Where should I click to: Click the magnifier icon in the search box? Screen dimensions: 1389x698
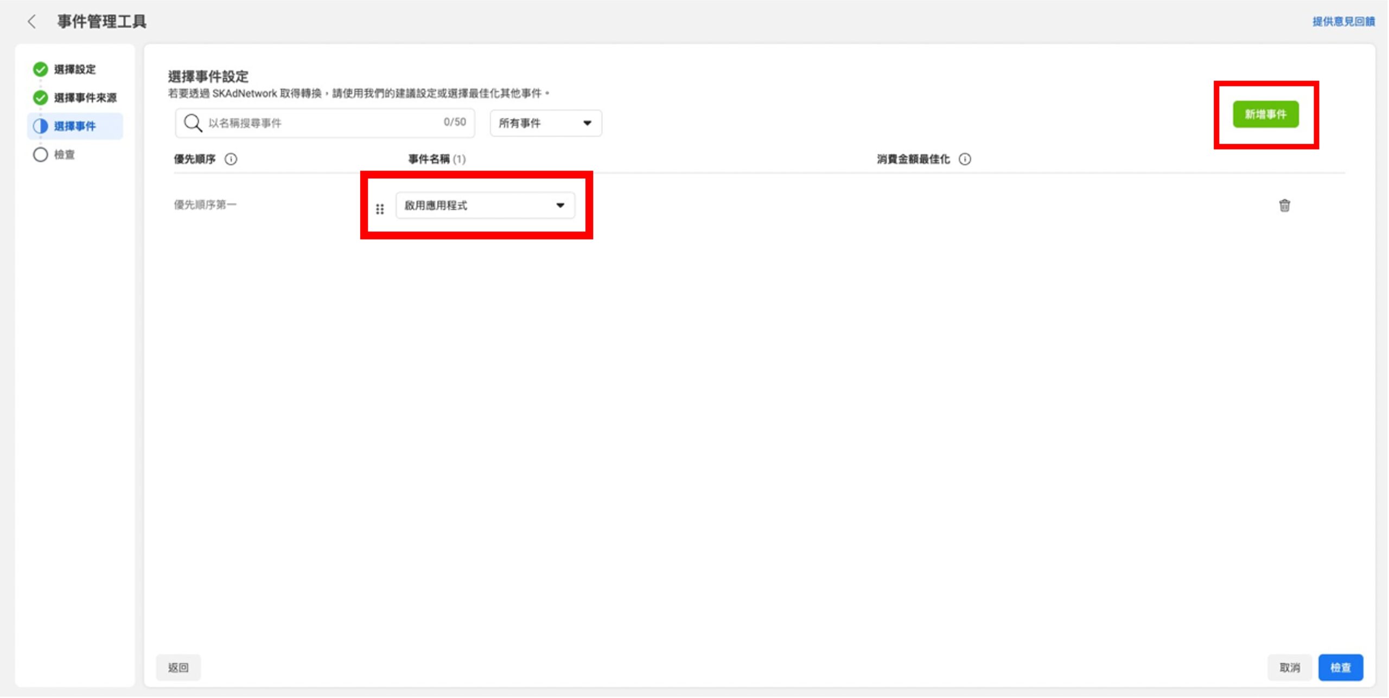click(193, 123)
